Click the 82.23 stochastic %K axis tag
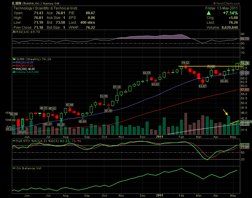Image resolution: width=252 pixels, height=198 pixels. pos(245,145)
